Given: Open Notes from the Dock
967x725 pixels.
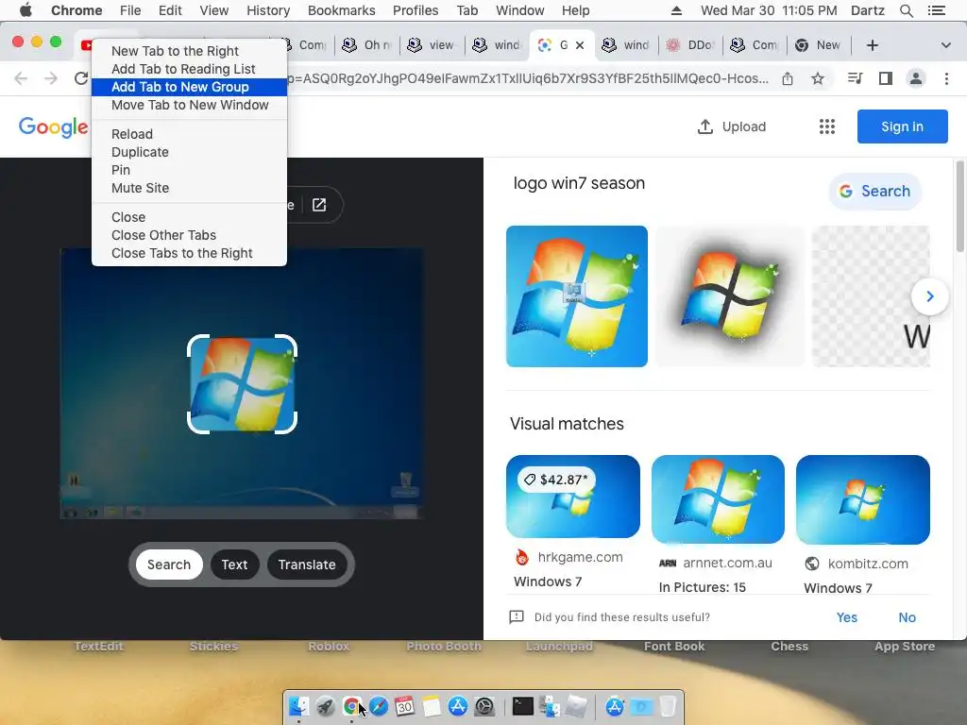Looking at the screenshot, I should (431, 706).
